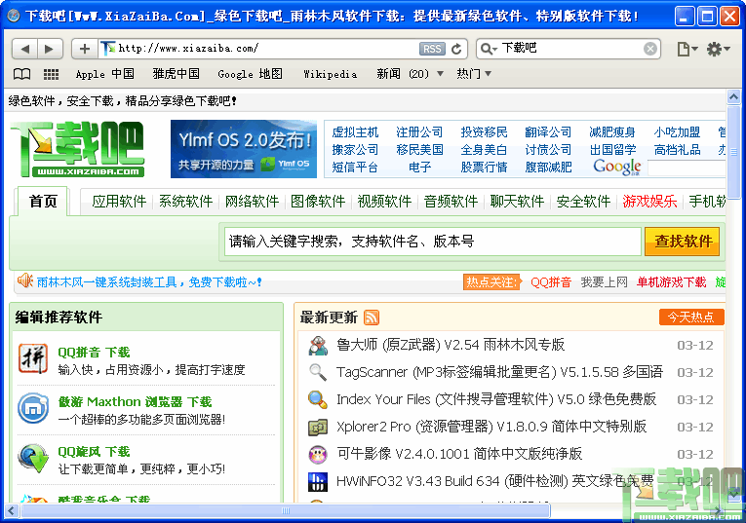Expand the 热门 bookmarks dropdown
Image resolution: width=746 pixels, height=523 pixels.
488,74
